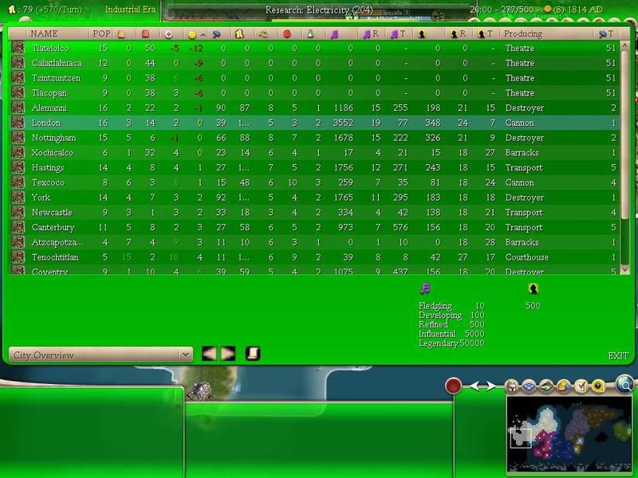Click the city icon next to York
This screenshot has width=638, height=478.
coord(18,198)
